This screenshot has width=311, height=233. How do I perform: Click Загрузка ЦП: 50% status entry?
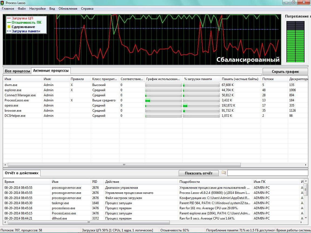pyautogui.click(x=117, y=230)
